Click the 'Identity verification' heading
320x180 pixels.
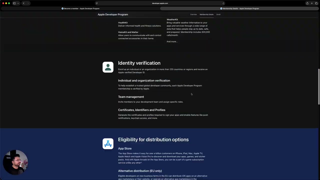[x=139, y=63]
